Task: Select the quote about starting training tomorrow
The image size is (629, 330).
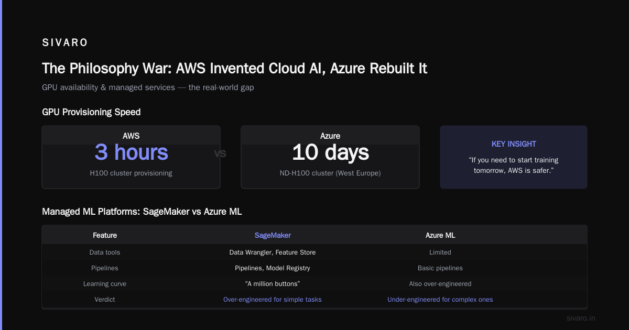Action: [x=514, y=166]
